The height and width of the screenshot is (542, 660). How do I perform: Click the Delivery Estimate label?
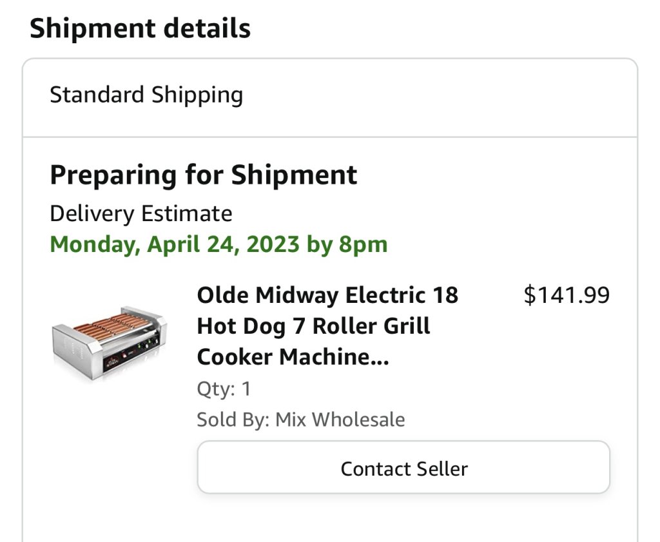[x=141, y=213]
